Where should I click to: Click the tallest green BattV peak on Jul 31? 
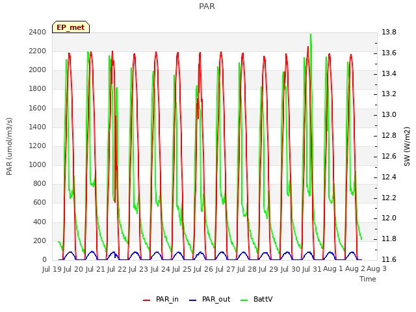click(x=311, y=34)
